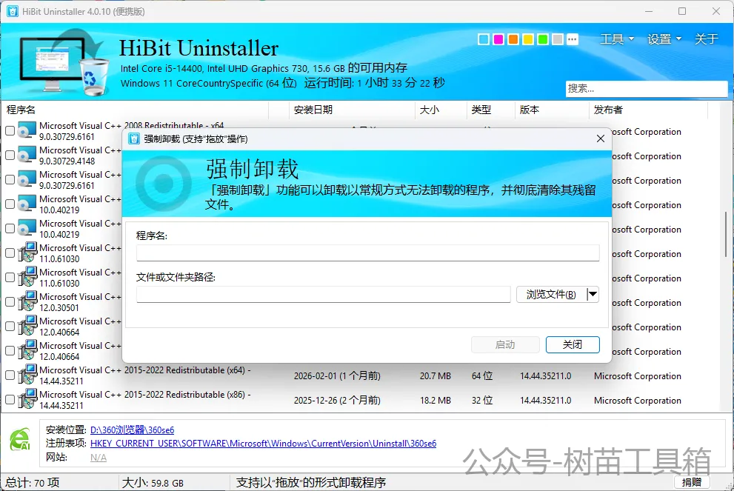Select the yellow theme color swatch
Viewport: 734px width, 491px height.
528,39
